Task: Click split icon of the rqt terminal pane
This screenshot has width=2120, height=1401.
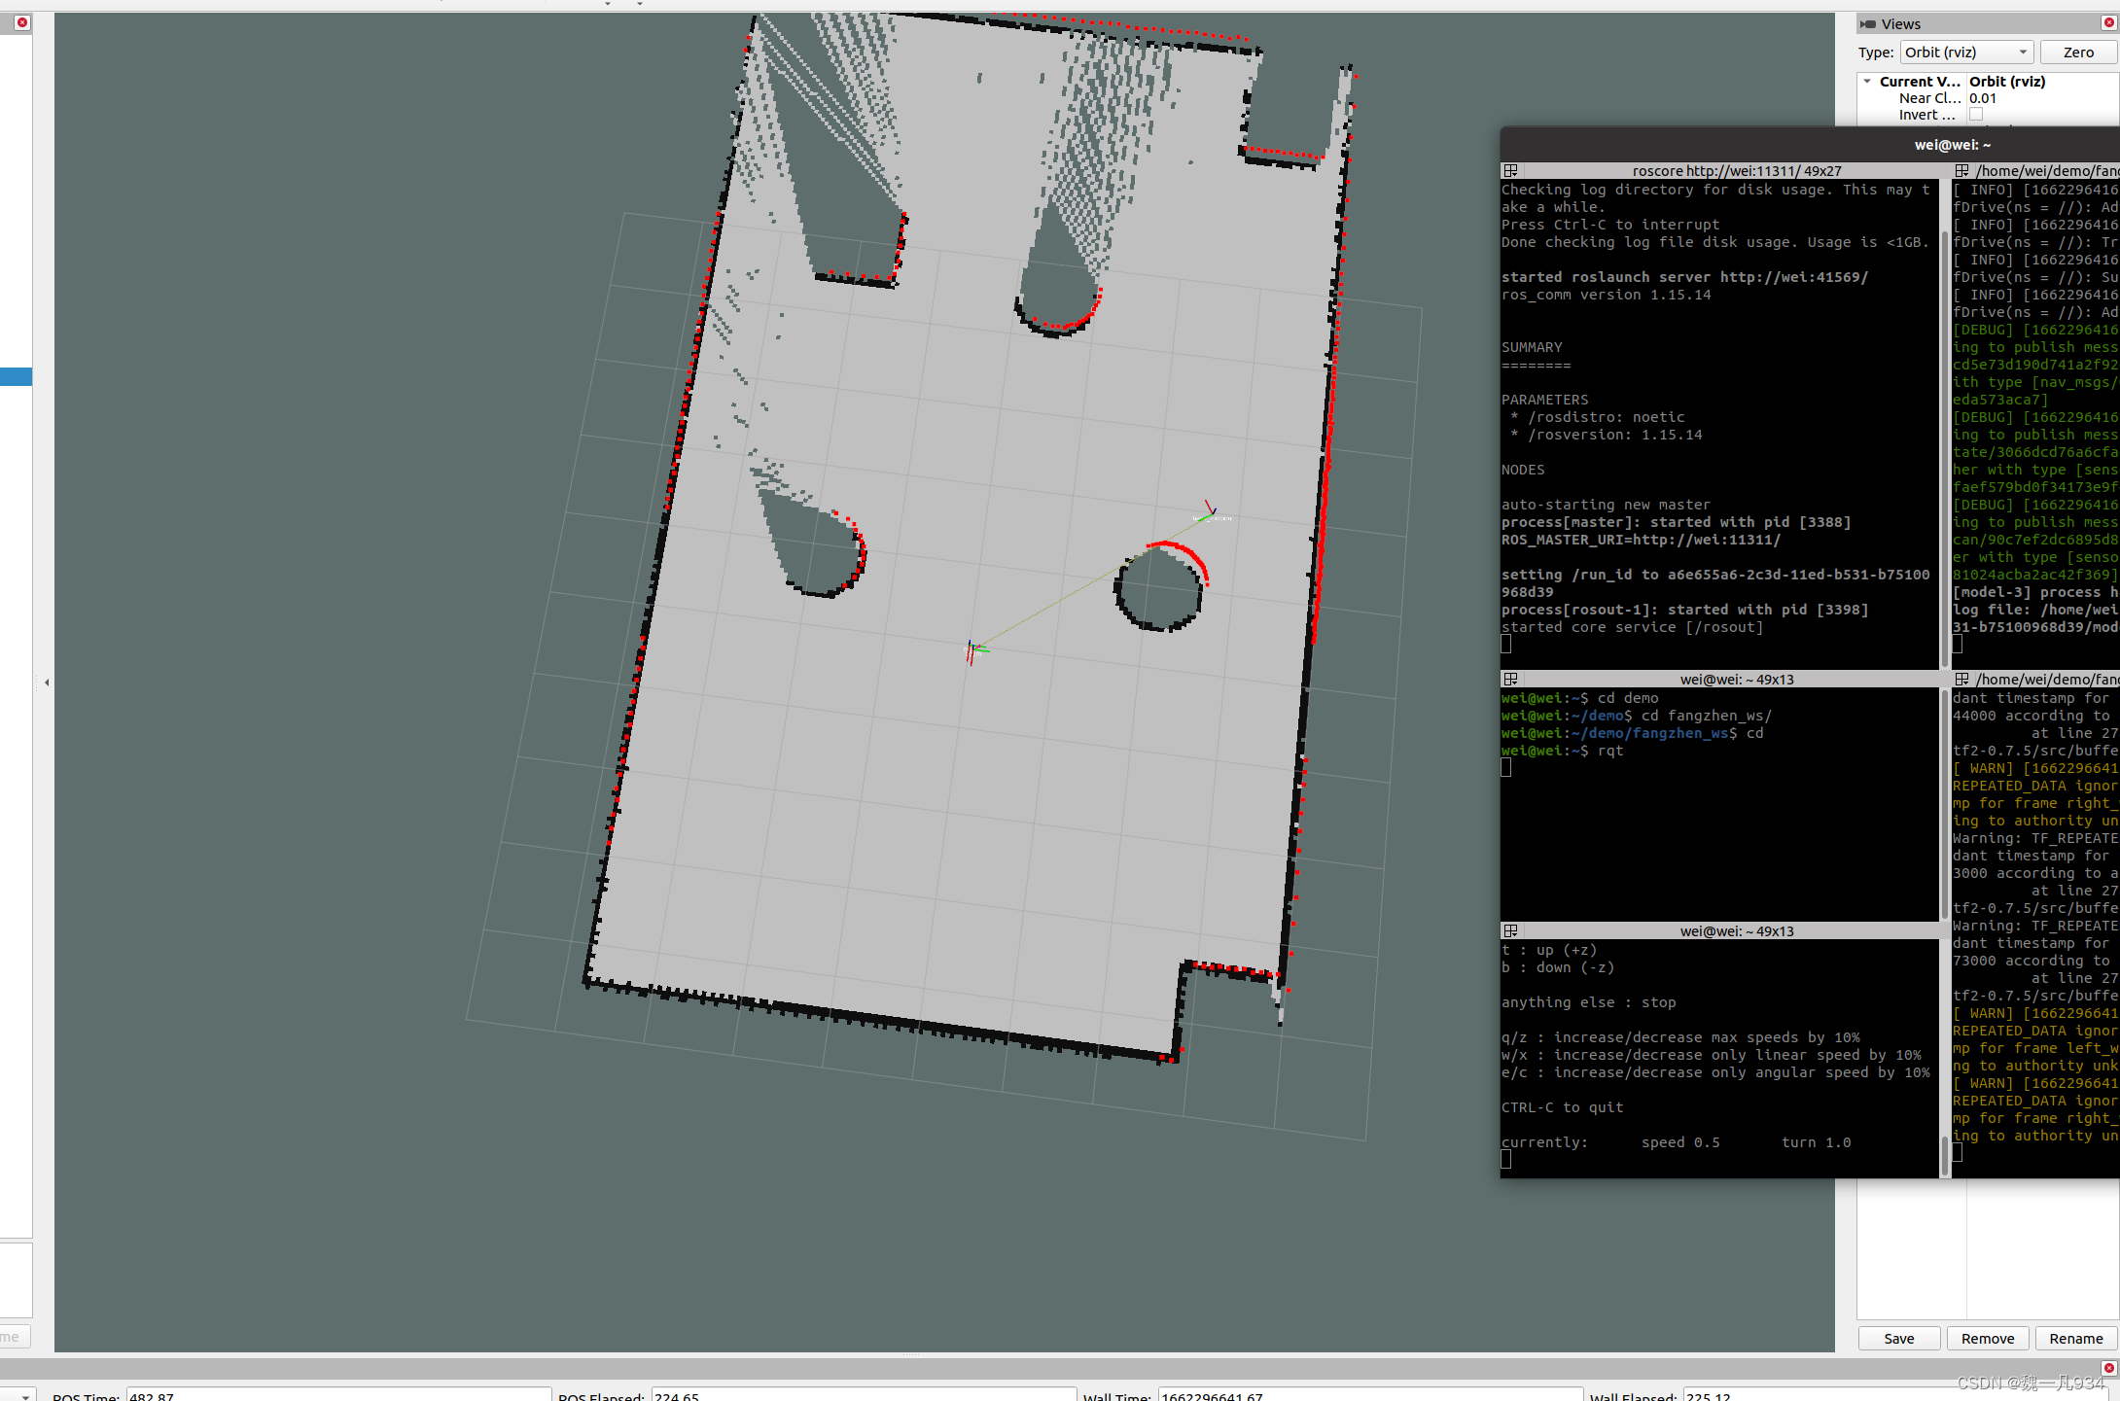Action: pos(1510,680)
